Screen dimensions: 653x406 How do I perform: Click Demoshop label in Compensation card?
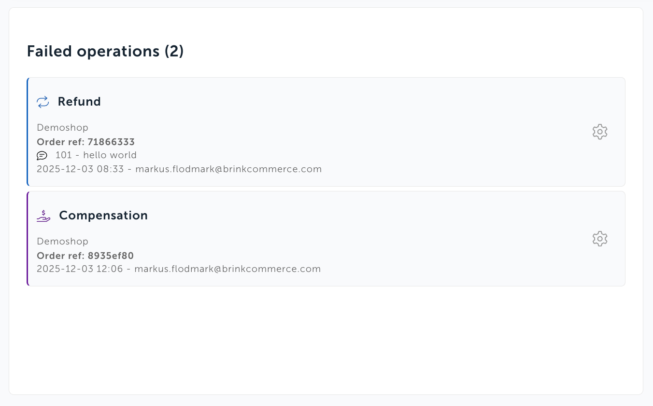click(63, 242)
